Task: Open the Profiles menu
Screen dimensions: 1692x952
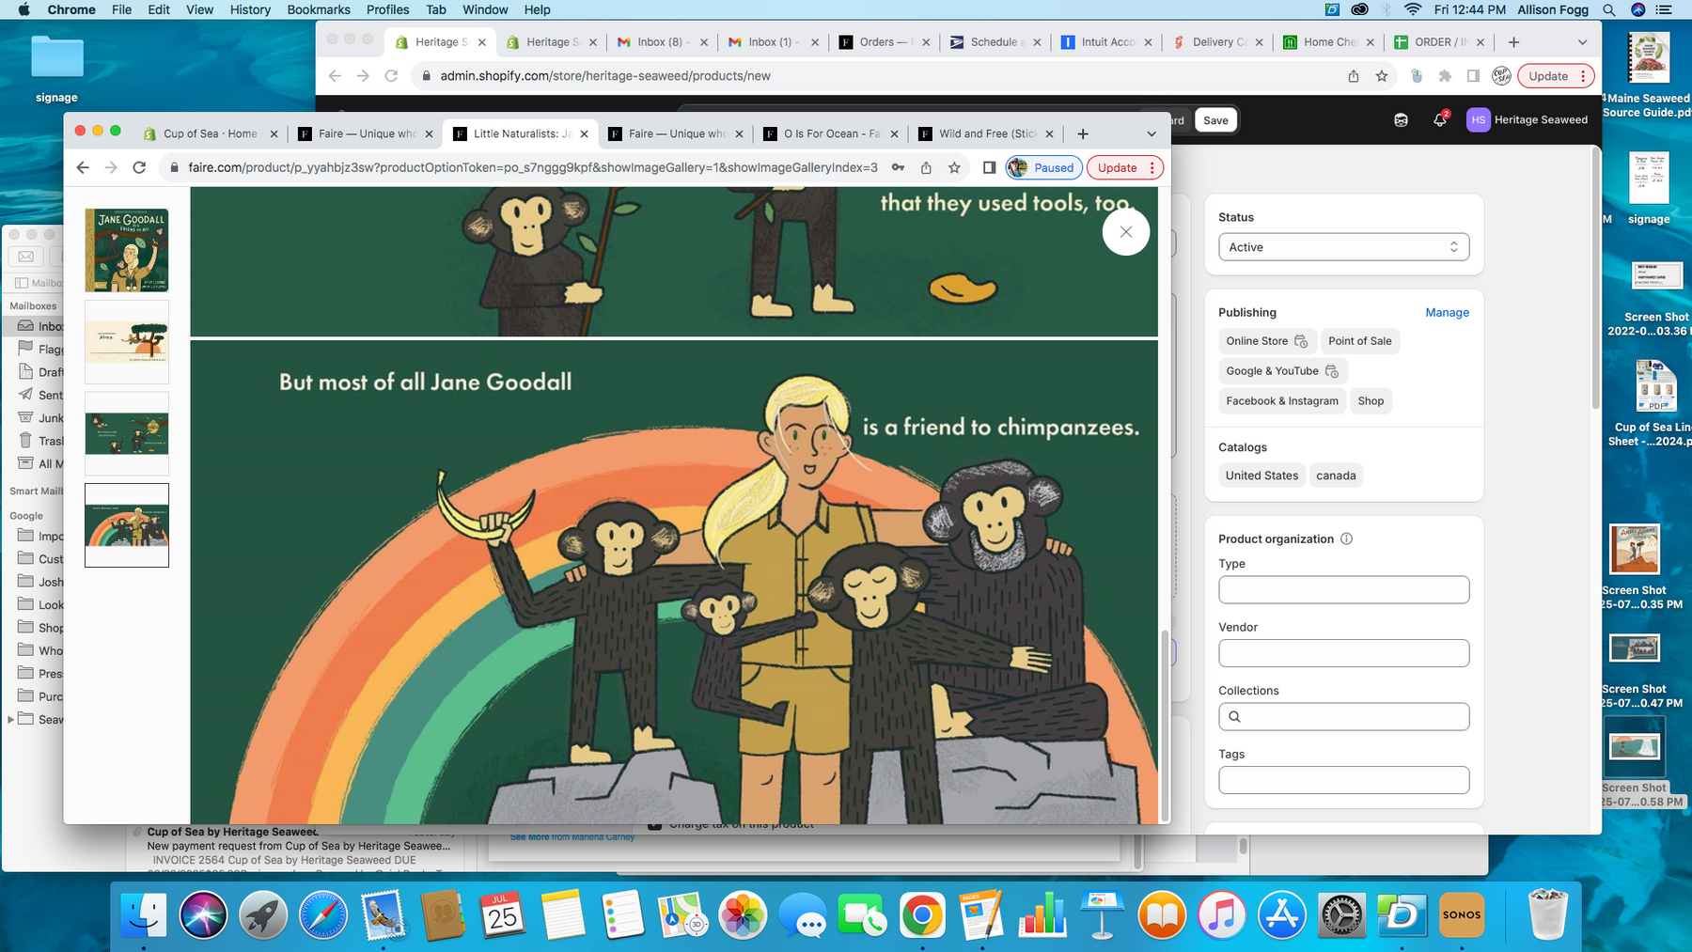Action: click(x=387, y=9)
